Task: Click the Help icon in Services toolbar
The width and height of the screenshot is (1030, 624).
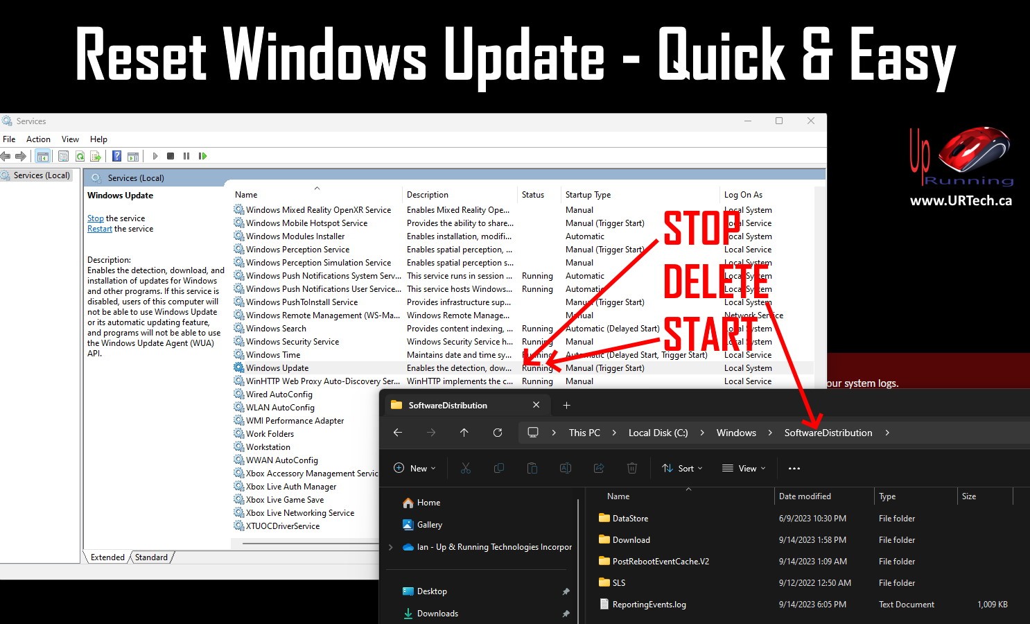Action: (x=117, y=156)
